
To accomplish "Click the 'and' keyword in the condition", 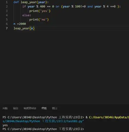I will (90, 7).
